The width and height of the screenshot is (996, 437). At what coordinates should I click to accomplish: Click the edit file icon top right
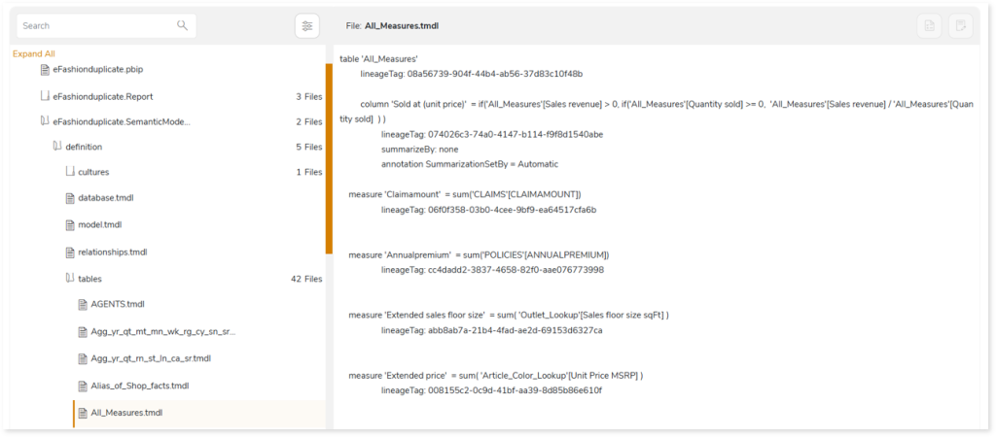click(959, 26)
